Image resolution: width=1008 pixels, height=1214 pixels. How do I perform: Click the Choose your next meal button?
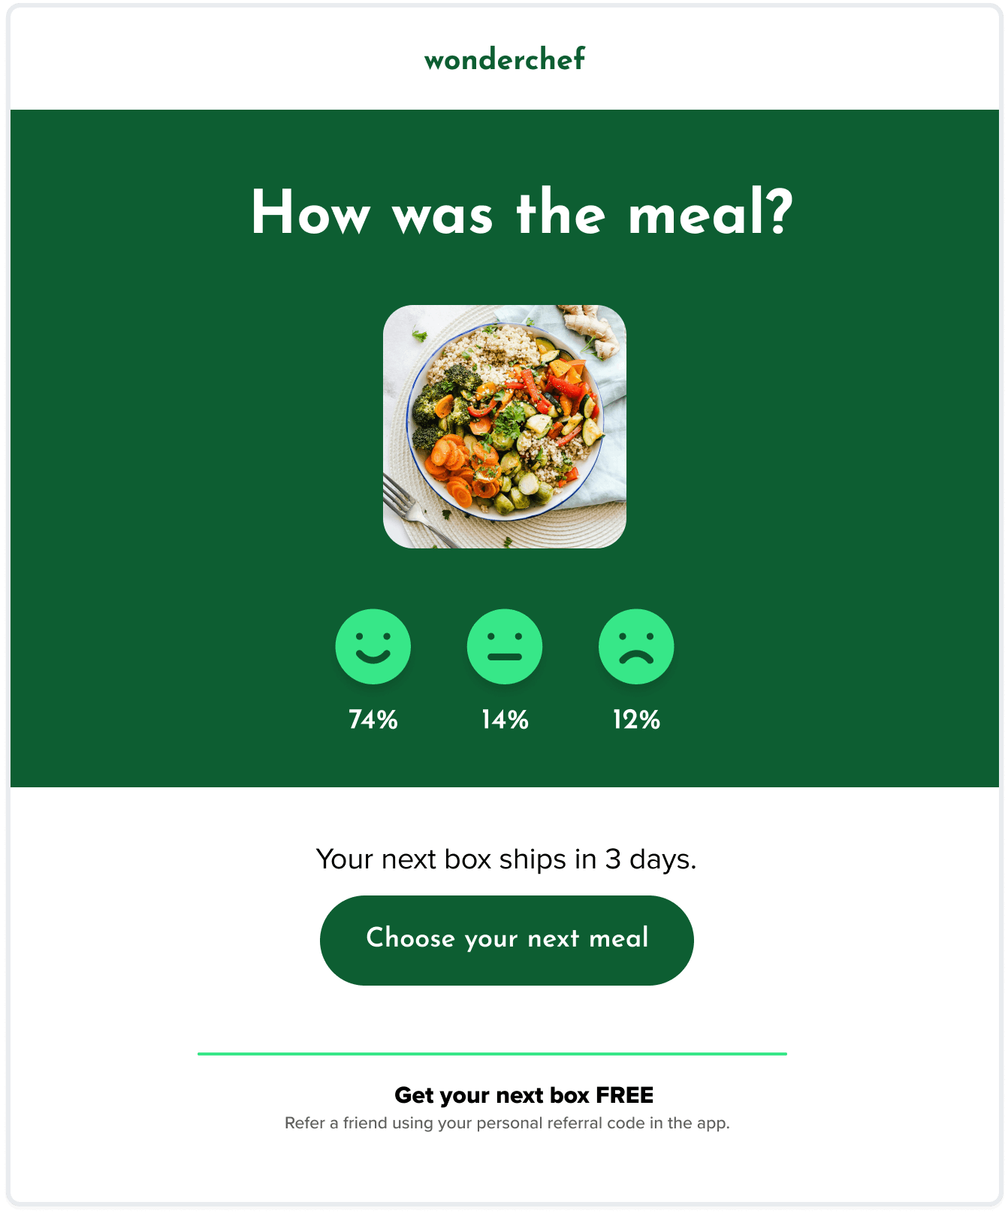507,941
